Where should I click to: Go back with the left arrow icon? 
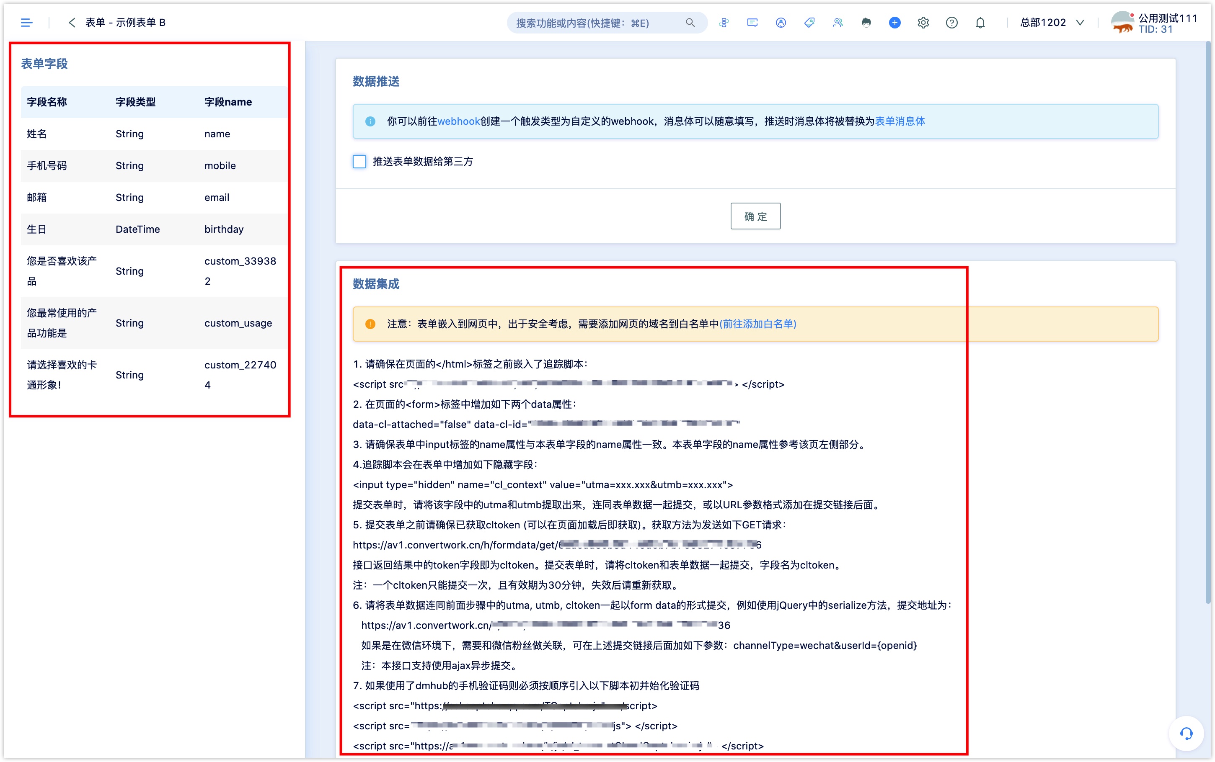tap(72, 23)
